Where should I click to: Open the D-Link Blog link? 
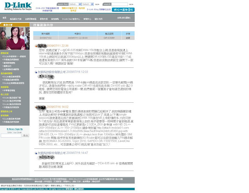[x=98, y=9]
